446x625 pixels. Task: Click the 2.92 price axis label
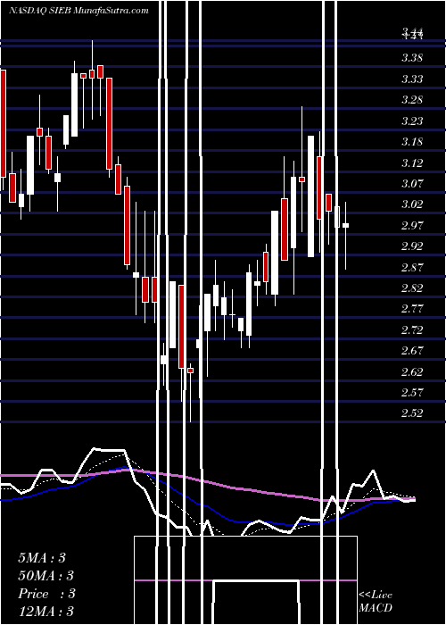tap(412, 246)
